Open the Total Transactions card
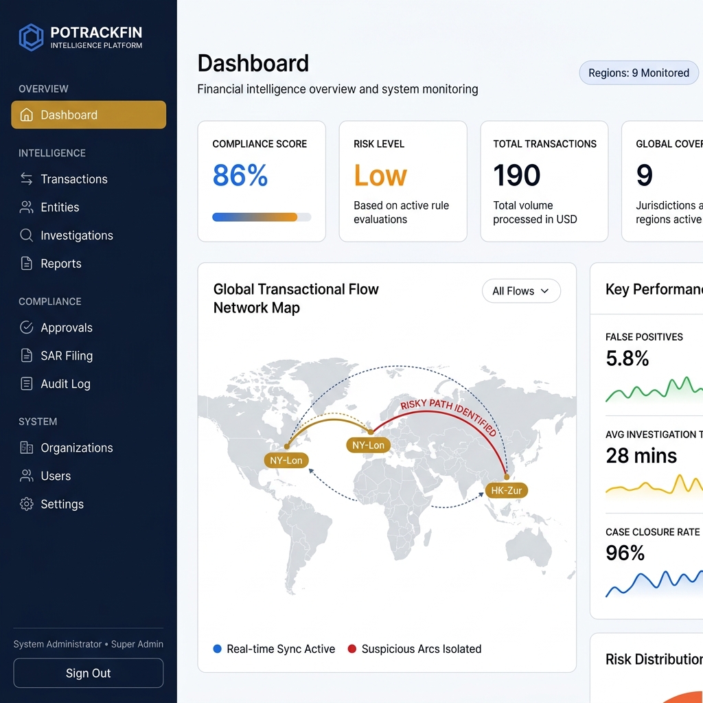703x703 pixels. click(544, 181)
